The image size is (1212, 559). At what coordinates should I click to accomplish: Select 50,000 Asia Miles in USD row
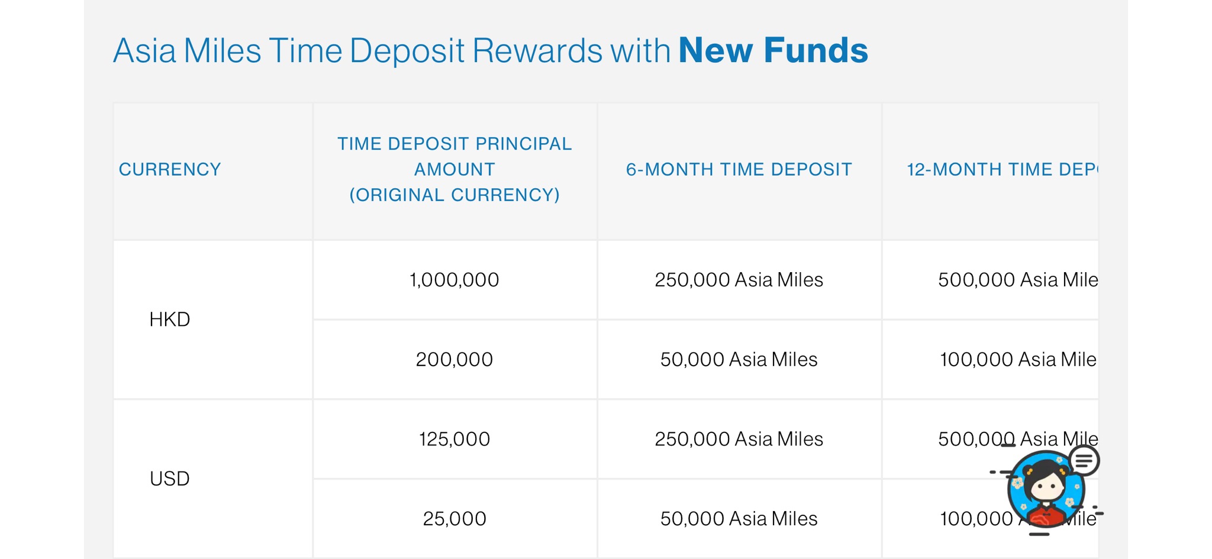[x=739, y=519]
